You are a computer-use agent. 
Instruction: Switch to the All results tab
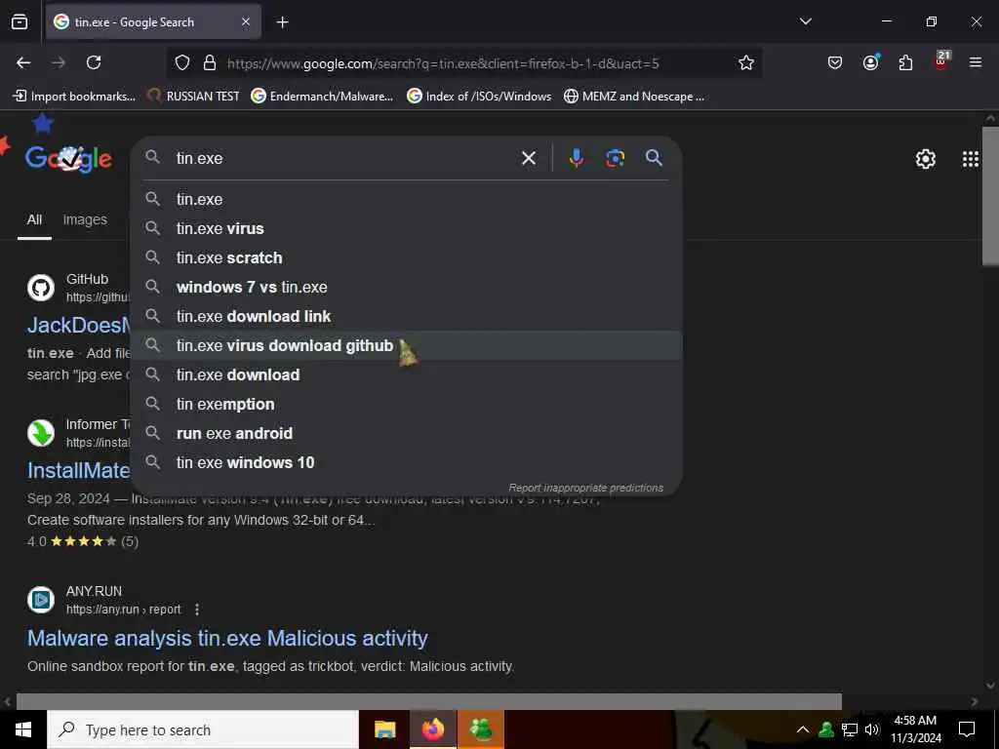click(x=34, y=219)
